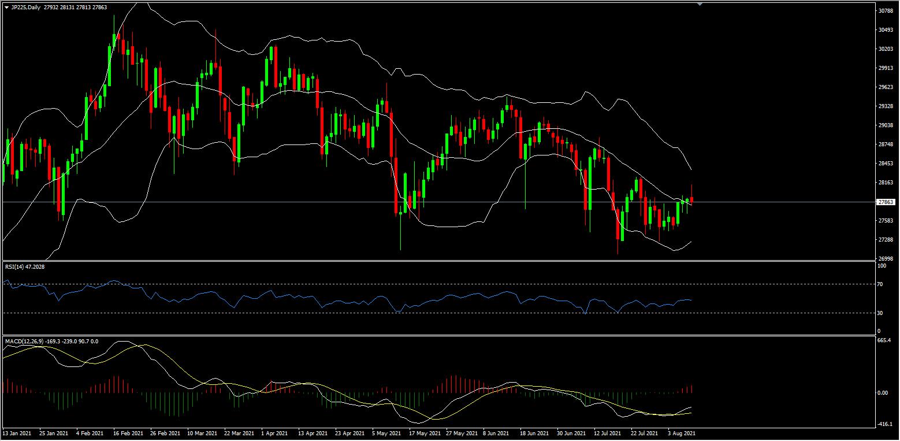Click the MACD -416.1 scale label

point(884,424)
